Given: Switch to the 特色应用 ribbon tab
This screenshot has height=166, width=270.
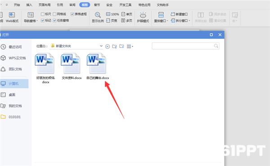Looking at the screenshot, I should coord(144,5).
